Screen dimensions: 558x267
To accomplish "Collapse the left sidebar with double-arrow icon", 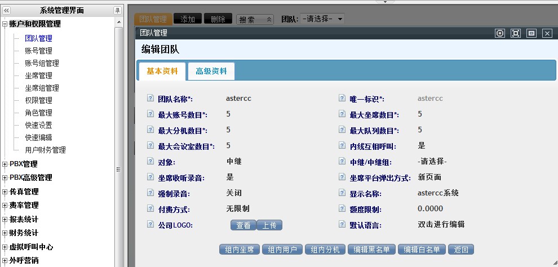I will click(6, 10).
